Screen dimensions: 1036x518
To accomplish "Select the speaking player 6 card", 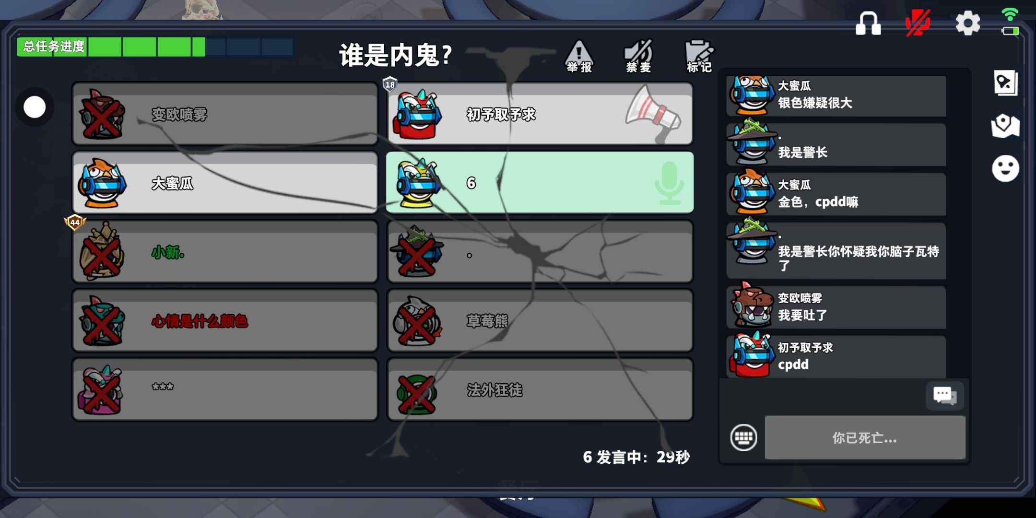I will pos(540,183).
